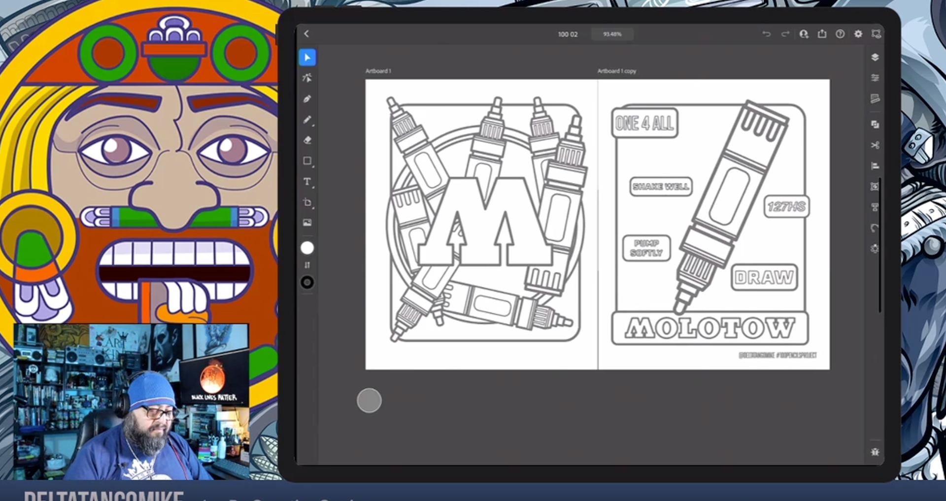Viewport: 946px width, 501px height.
Task: Select the Rectangle shape tool
Action: click(307, 161)
